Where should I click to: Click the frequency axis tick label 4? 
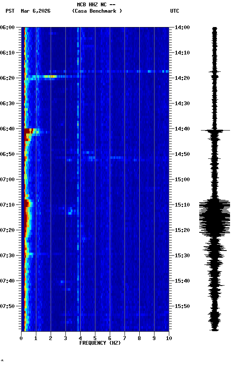tap(80, 338)
